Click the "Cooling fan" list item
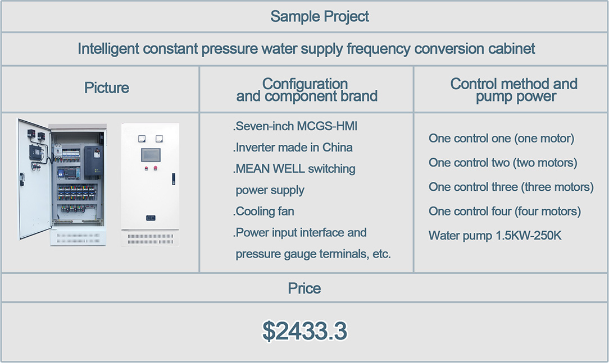The height and width of the screenshot is (363, 609). coord(265,212)
